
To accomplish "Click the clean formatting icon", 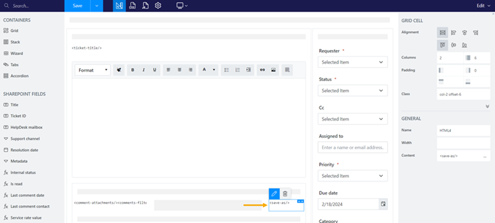I will (119, 70).
